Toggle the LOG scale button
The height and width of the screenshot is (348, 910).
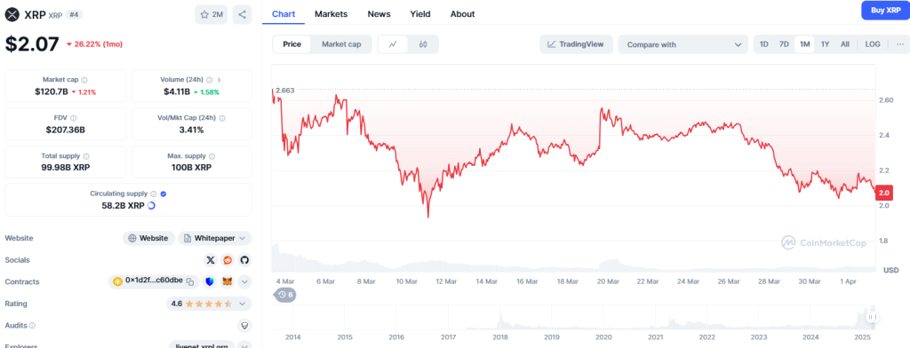click(x=873, y=44)
